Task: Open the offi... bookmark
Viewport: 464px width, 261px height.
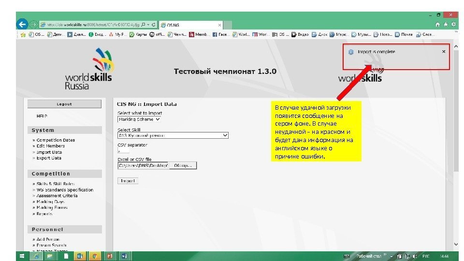Action: coord(157,35)
